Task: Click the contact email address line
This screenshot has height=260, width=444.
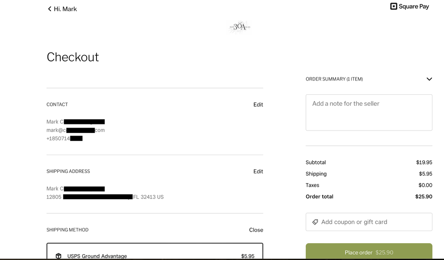Action: coord(76,130)
